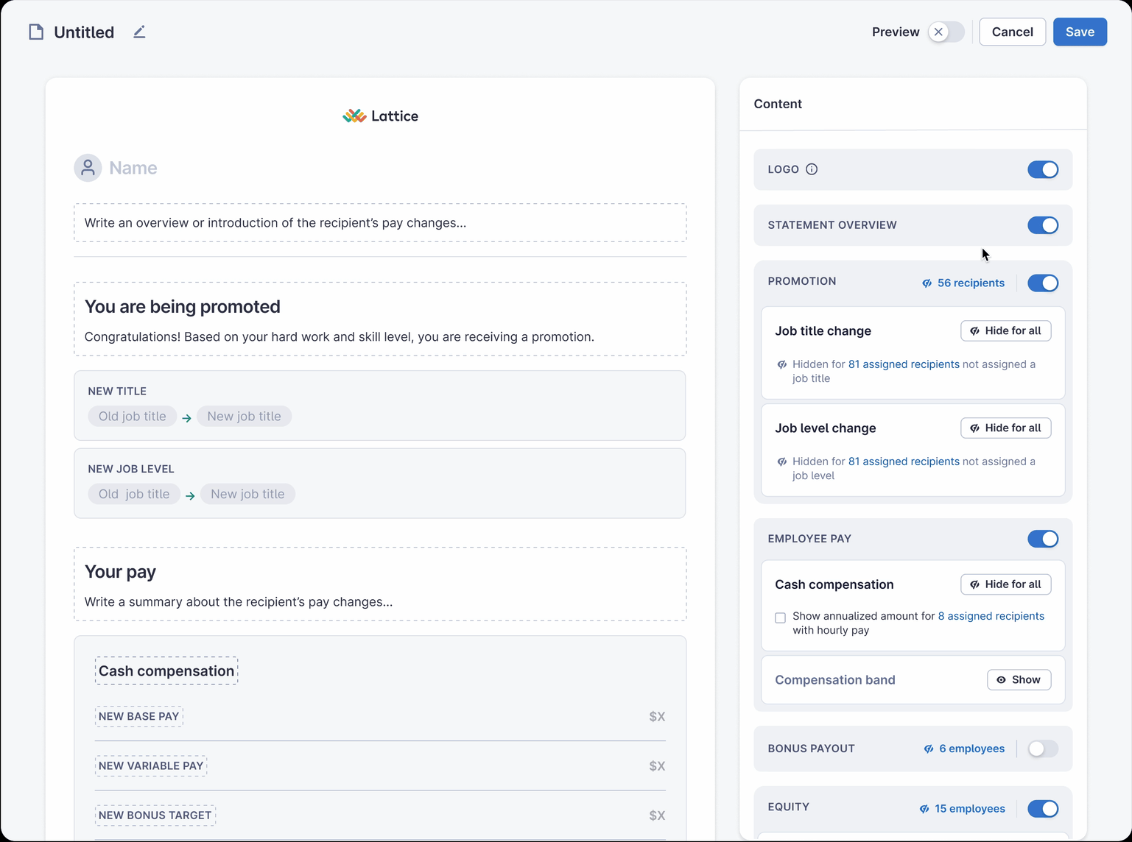The image size is (1132, 842).
Task: Click Save to save the statement
Action: (x=1079, y=32)
